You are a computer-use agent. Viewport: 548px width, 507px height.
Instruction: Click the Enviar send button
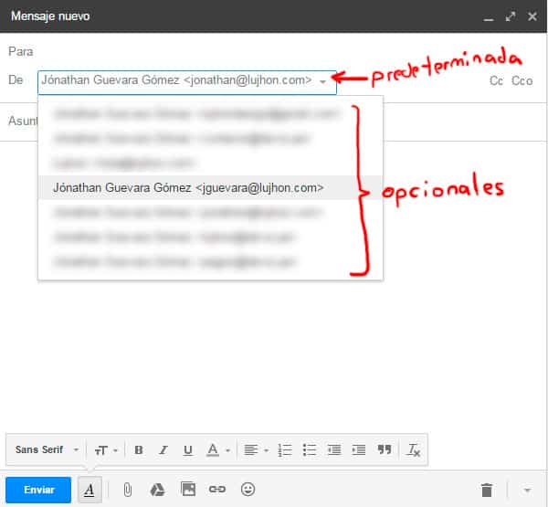[x=38, y=490]
